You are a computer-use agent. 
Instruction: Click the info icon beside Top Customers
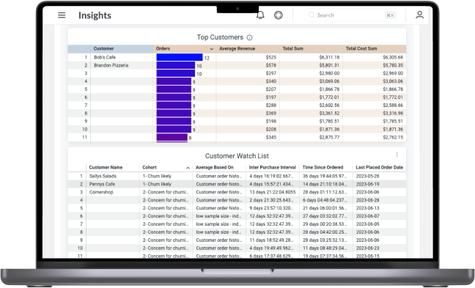click(250, 37)
